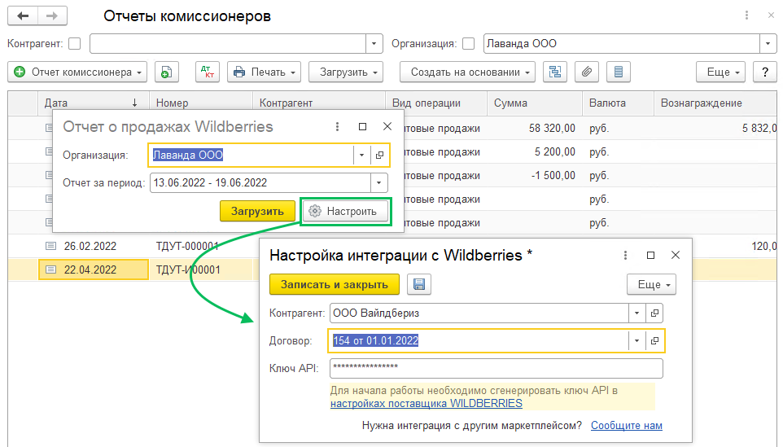Viewport: 783px width, 447px height.
Task: Enable the Организация filter checkbox
Action: pos(468,44)
